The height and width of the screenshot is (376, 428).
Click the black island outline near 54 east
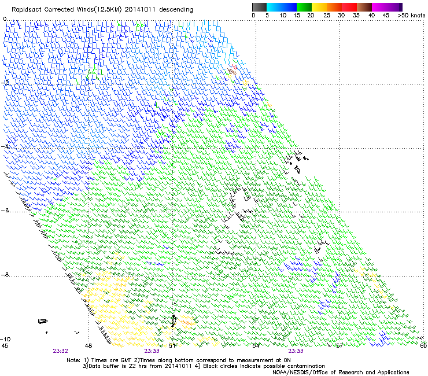pos(297,170)
